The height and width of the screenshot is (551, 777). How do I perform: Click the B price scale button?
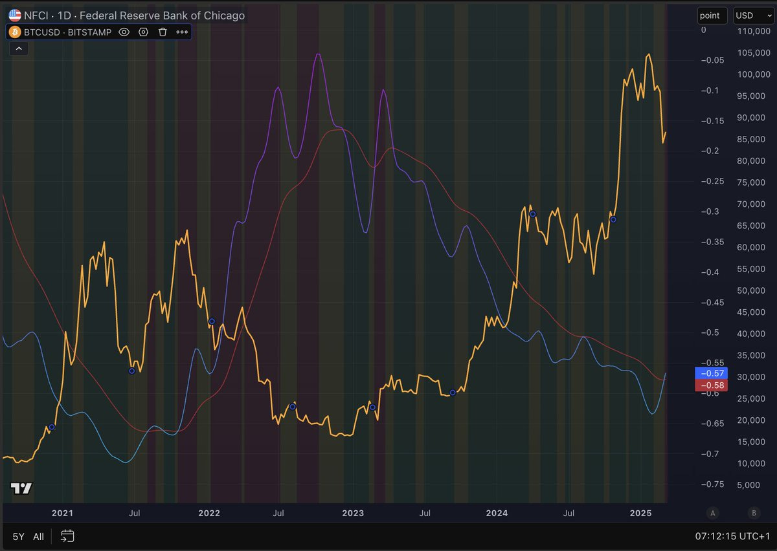coord(753,513)
